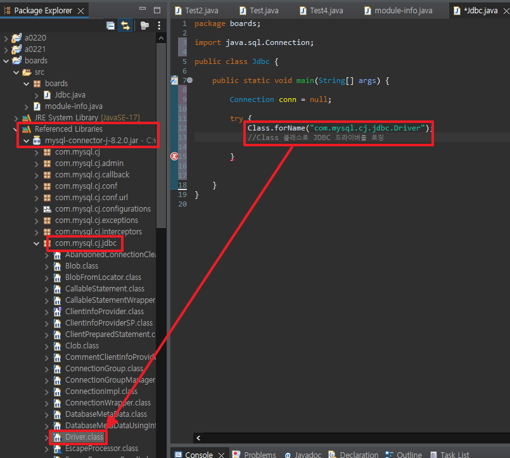Open the Task List tab

tap(450, 454)
